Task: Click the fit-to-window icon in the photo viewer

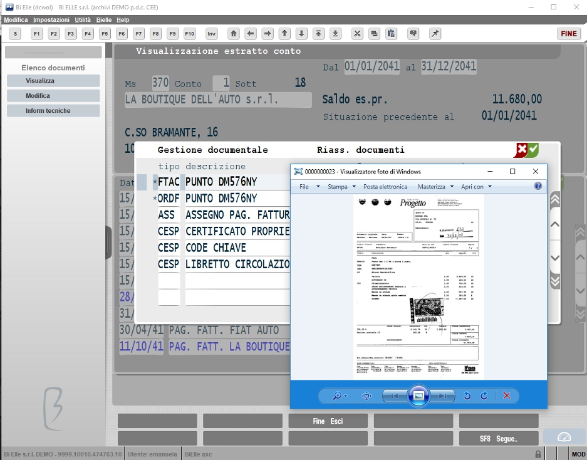Action: (366, 395)
